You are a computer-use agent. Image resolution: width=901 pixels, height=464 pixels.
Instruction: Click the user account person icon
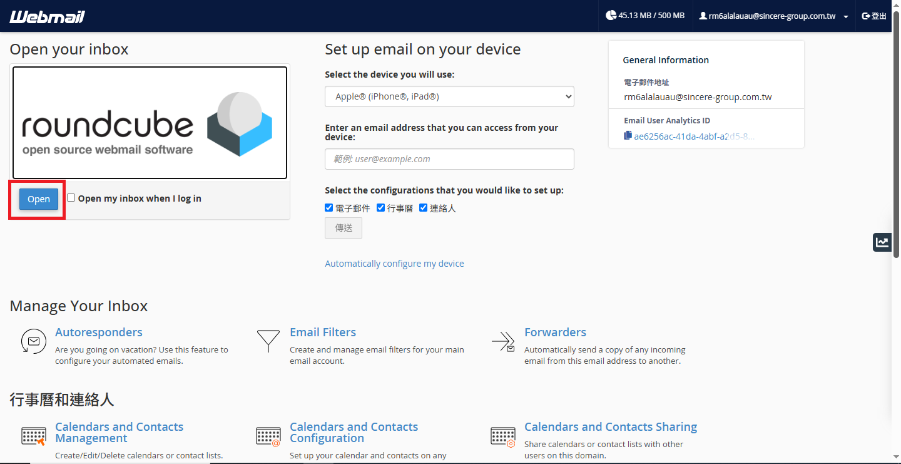pos(703,16)
